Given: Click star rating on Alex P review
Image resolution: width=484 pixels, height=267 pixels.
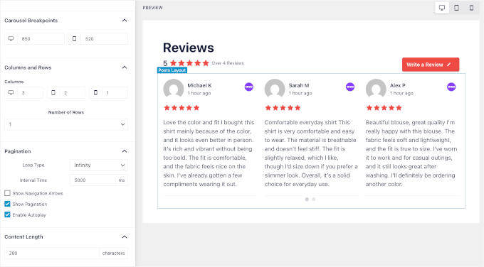Looking at the screenshot, I should [384, 108].
